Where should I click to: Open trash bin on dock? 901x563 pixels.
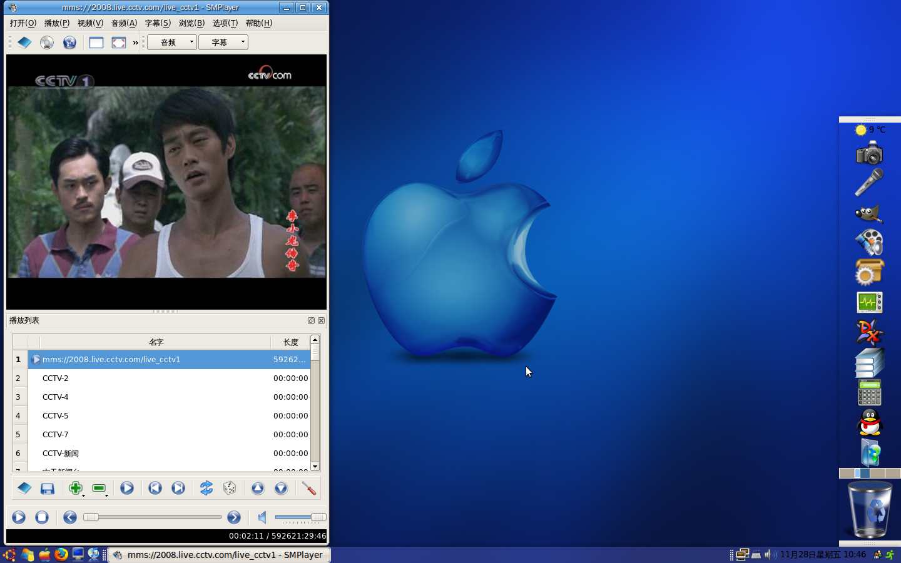point(870,509)
